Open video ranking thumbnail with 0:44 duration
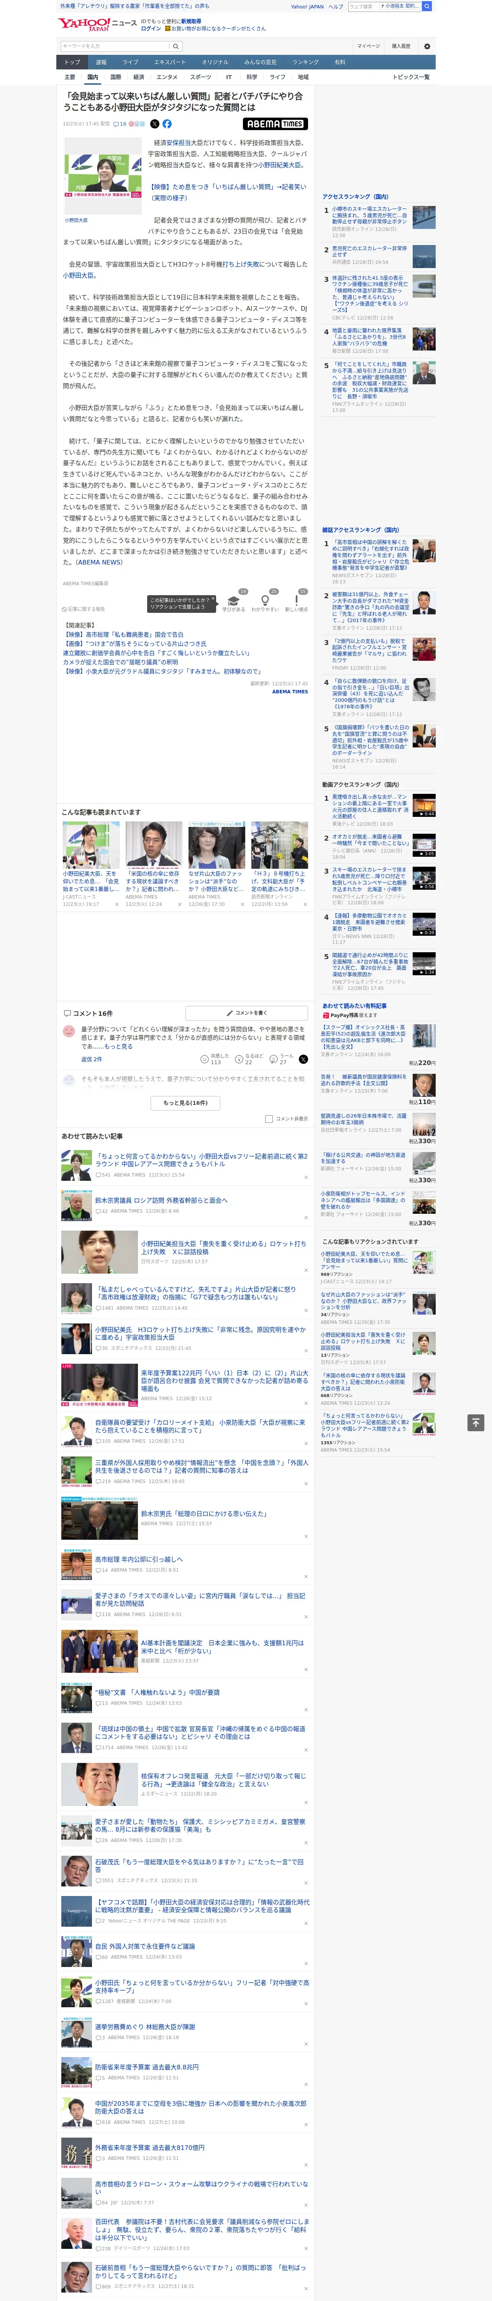This screenshot has width=492, height=2301. 424,805
